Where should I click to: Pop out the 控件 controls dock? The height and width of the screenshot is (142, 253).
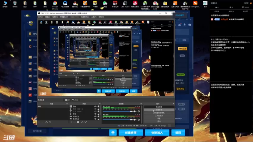click(x=173, y=104)
